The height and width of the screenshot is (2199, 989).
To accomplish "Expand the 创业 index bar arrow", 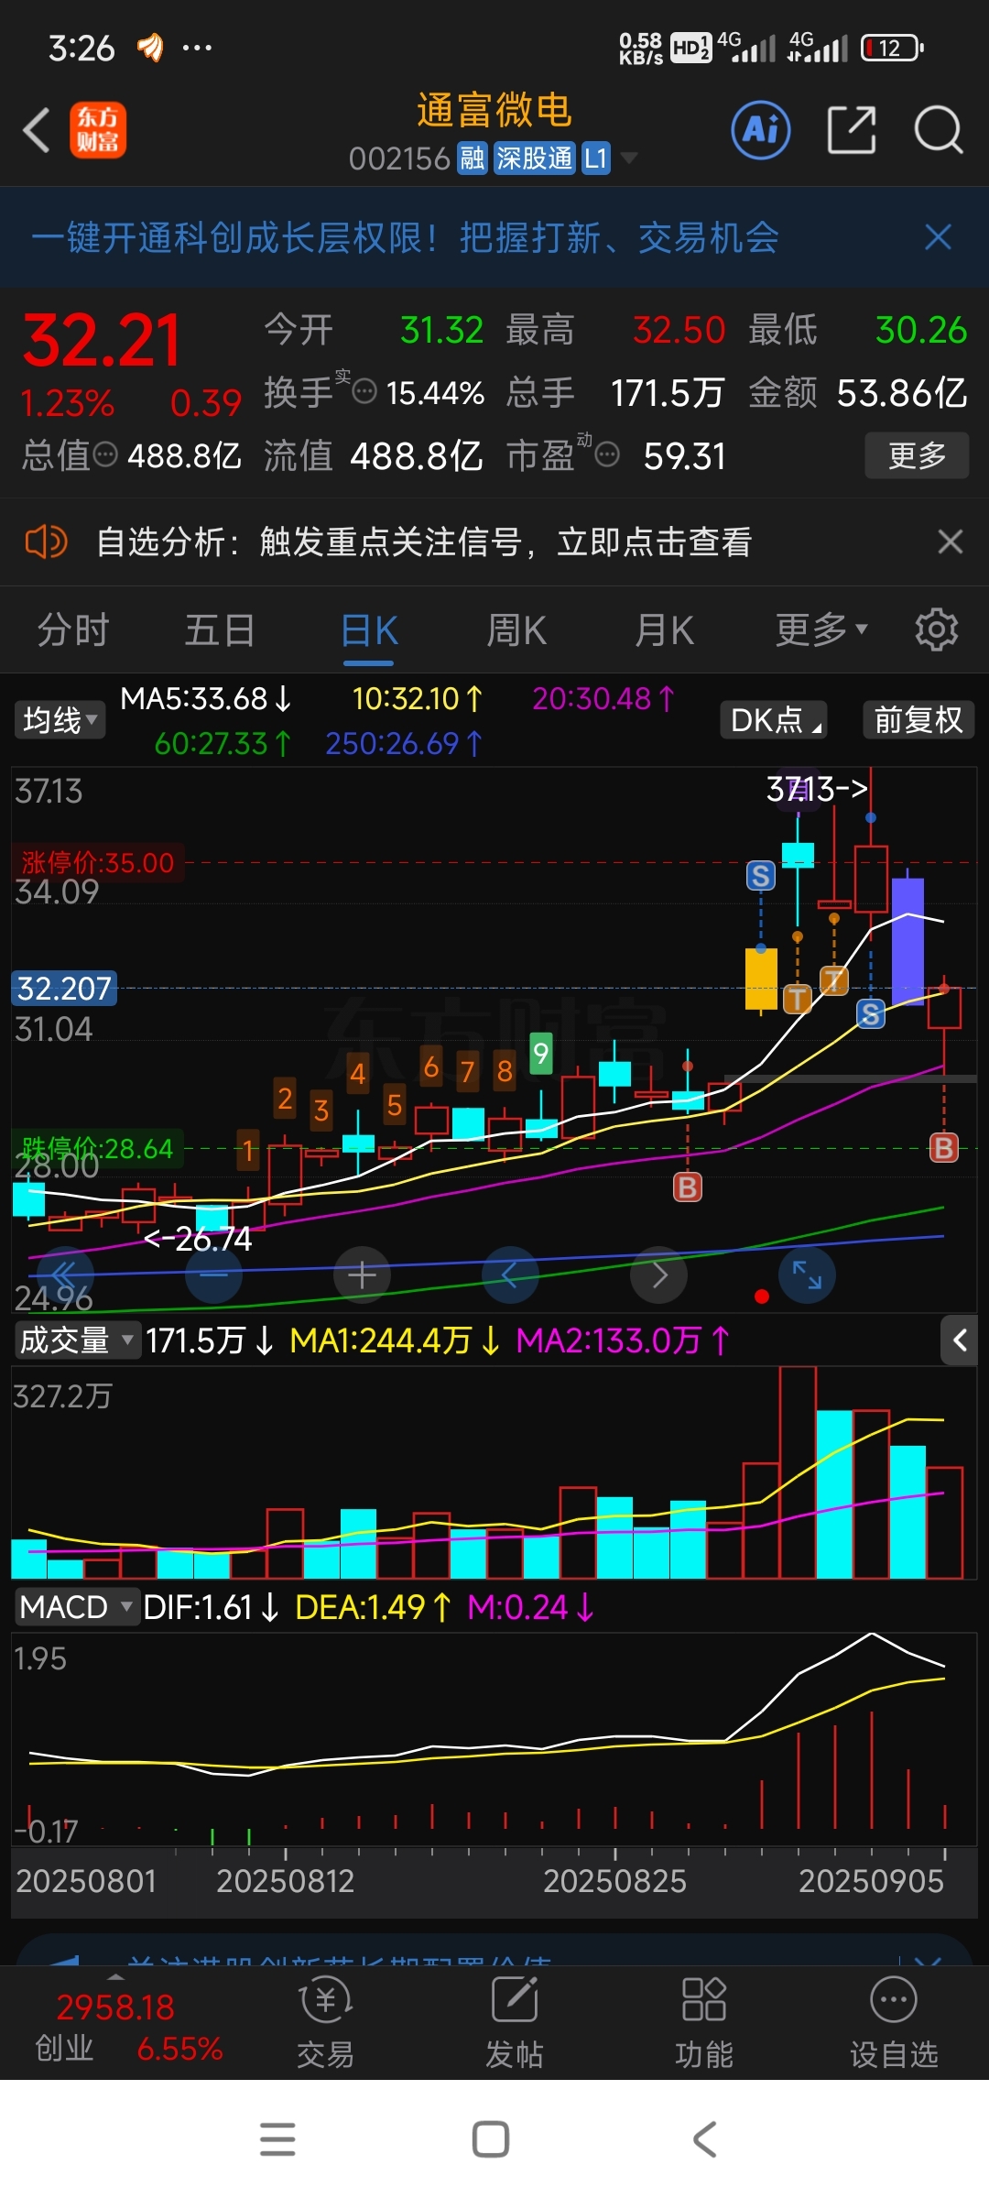I will (115, 1975).
